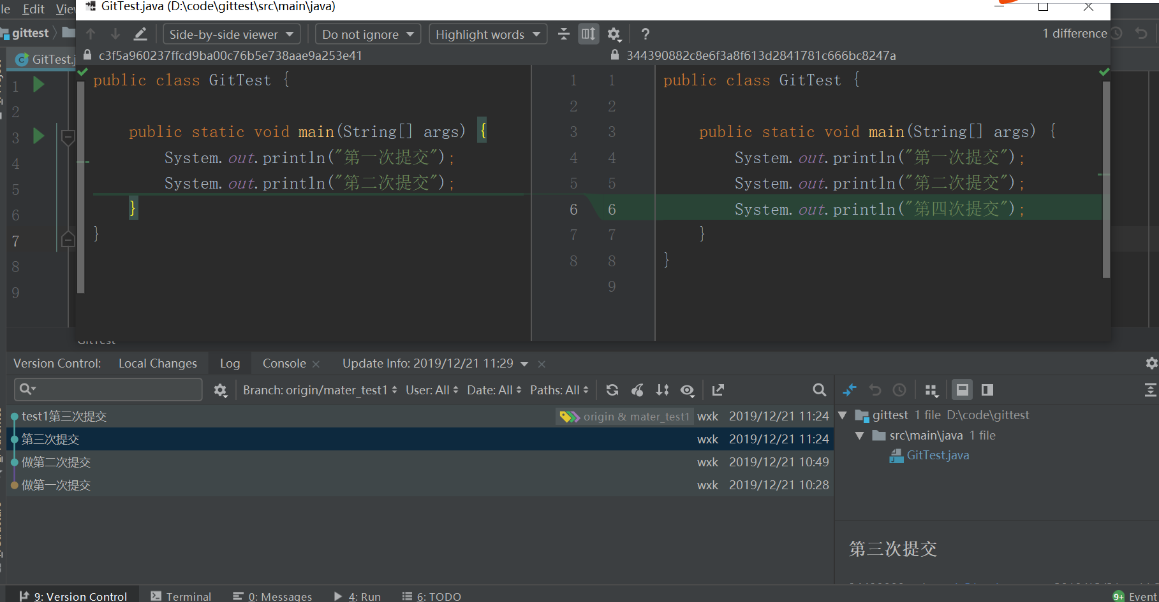Open 6: TODO tool window

pos(432,596)
